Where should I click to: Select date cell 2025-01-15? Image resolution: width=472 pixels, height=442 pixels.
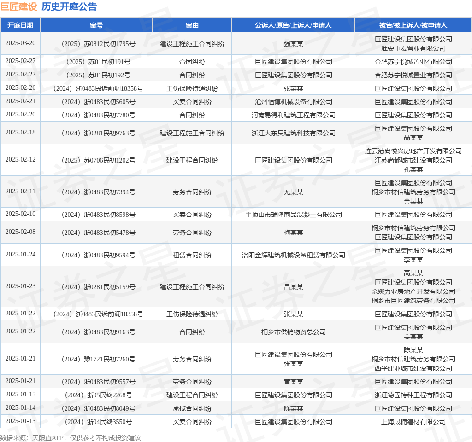[x=20, y=394]
